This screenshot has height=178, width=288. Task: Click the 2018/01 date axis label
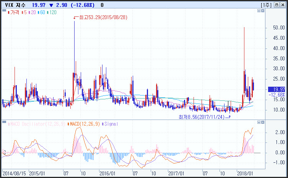pyautogui.click(x=245, y=173)
